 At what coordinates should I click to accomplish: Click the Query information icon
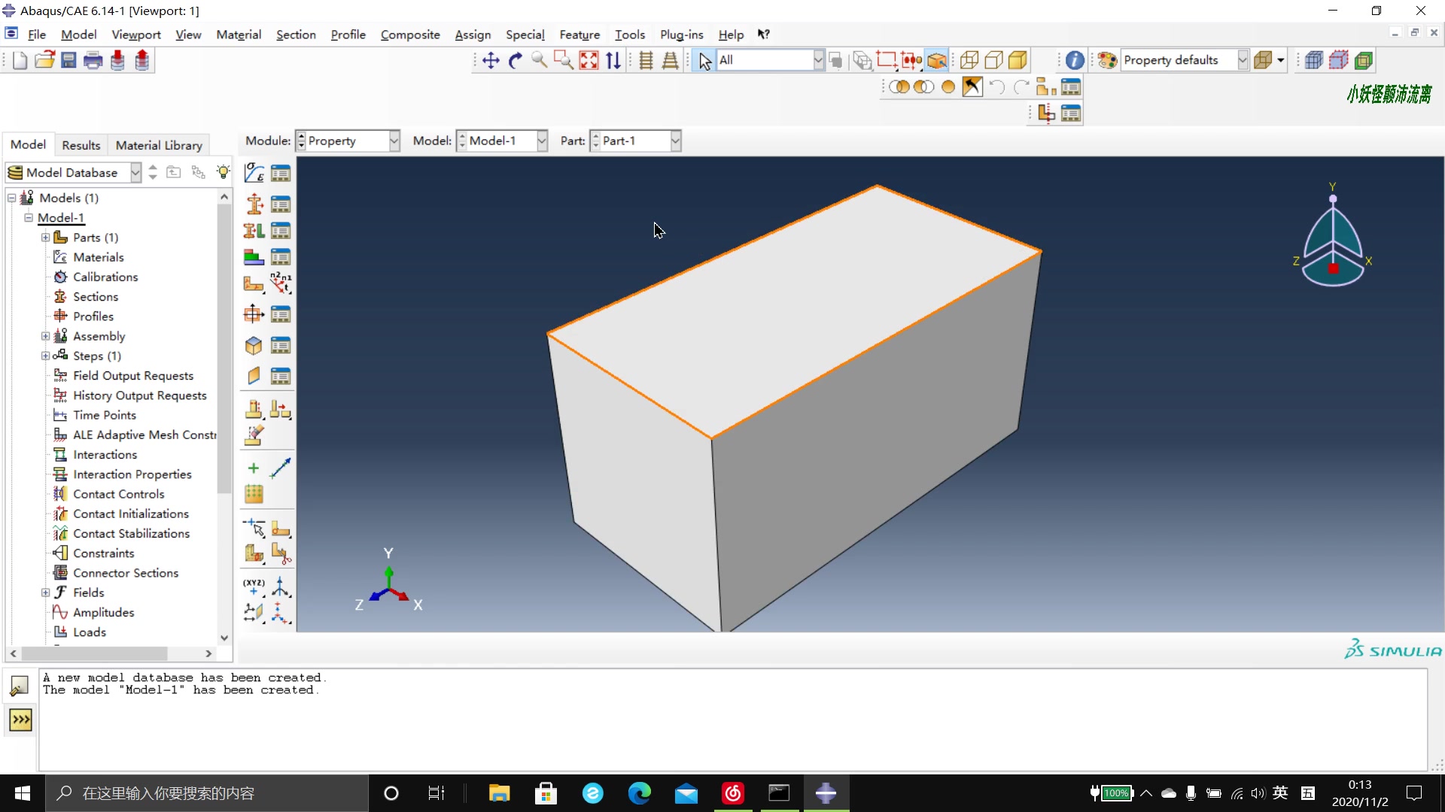coord(1075,60)
